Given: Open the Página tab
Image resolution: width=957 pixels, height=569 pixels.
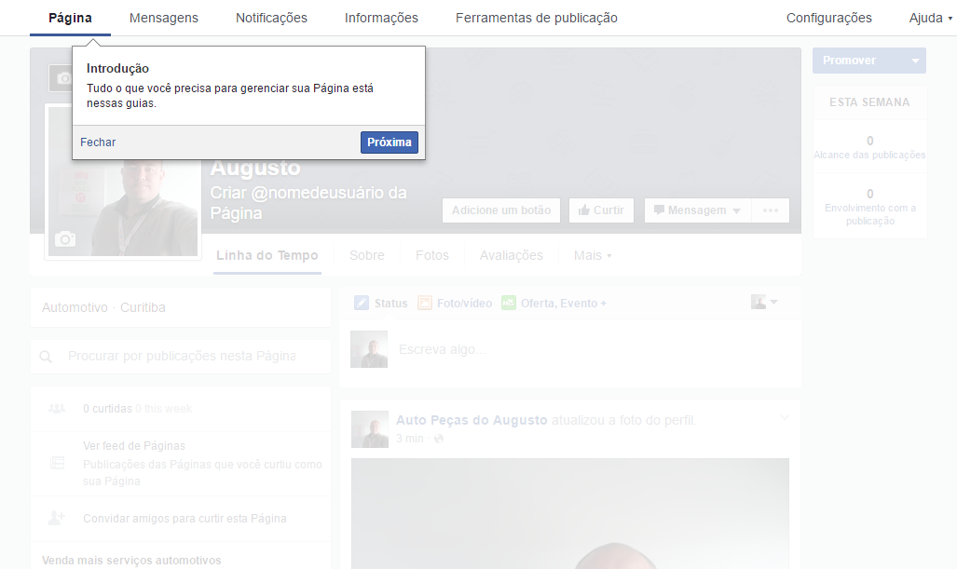Looking at the screenshot, I should [70, 18].
